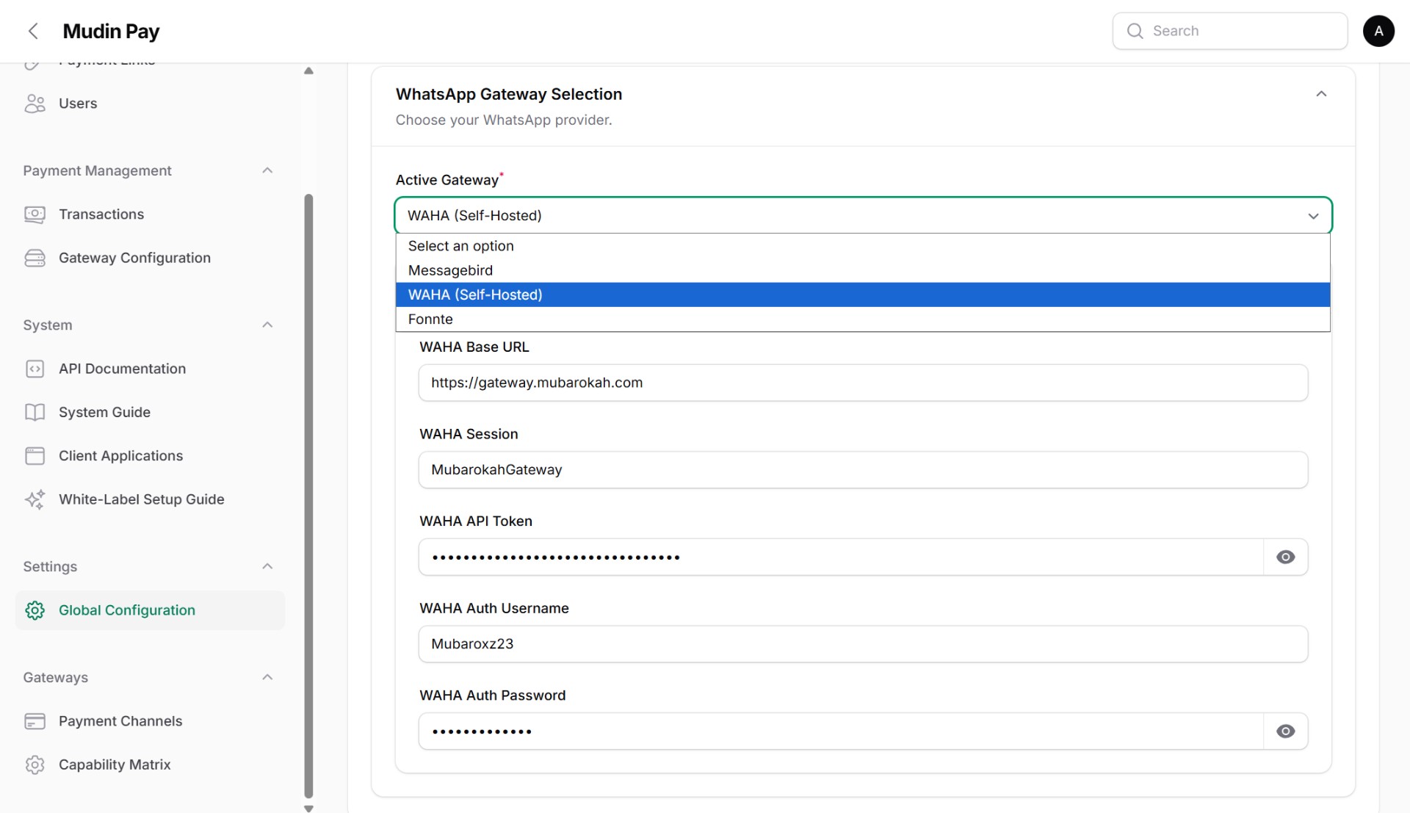Select WAHA (Self-Hosted) in the list
This screenshot has height=813, width=1410.
[863, 295]
